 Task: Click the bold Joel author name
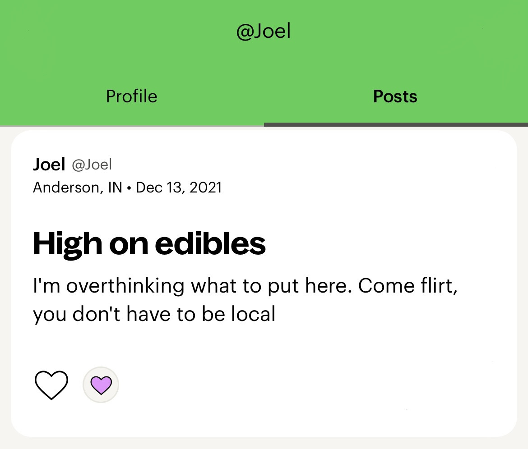(x=49, y=165)
